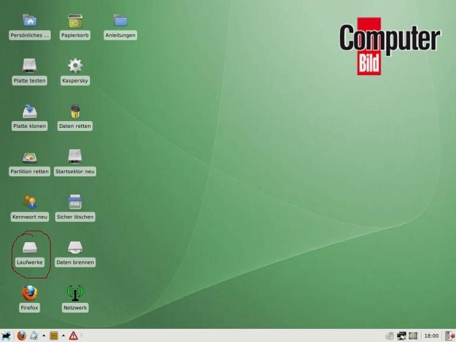
Task: Open the Xfce mouse start menu
Action: tap(6, 336)
